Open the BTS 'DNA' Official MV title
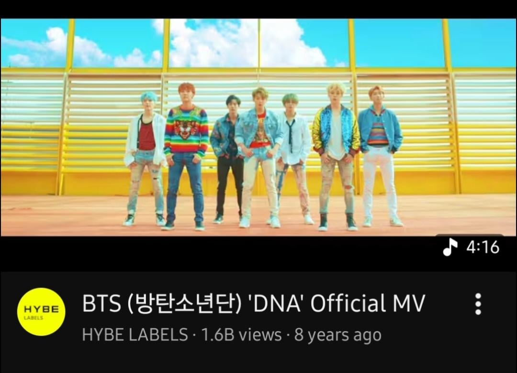 [x=254, y=303]
